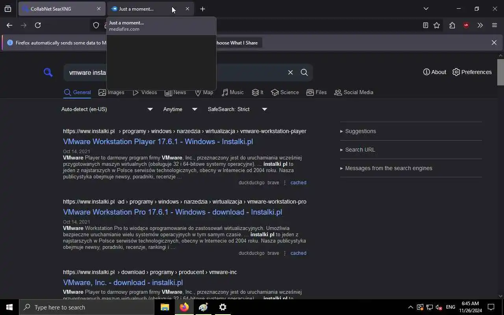Switch to CollabNet SearXNG tab

click(61, 9)
